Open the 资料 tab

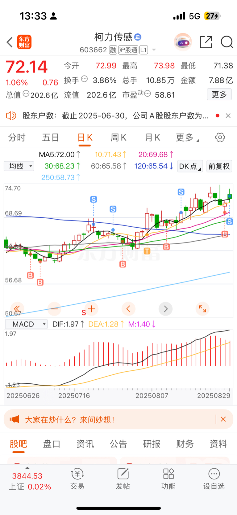pyautogui.click(x=218, y=444)
